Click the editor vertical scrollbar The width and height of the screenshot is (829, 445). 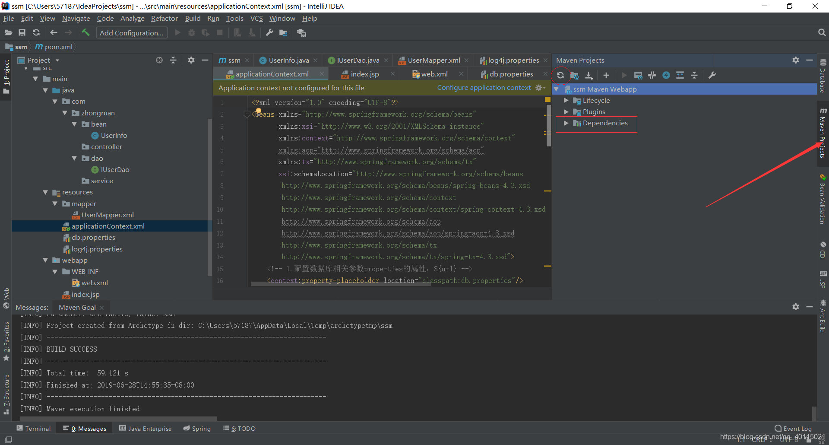coord(548,125)
